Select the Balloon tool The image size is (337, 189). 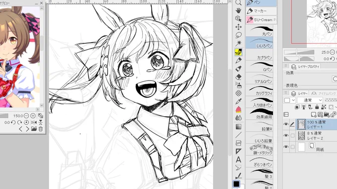tap(238, 168)
